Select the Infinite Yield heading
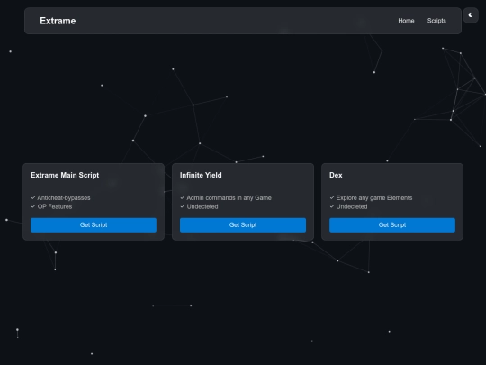 click(201, 175)
